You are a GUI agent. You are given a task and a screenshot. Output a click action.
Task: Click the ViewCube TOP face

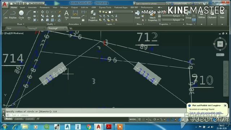[220, 44]
